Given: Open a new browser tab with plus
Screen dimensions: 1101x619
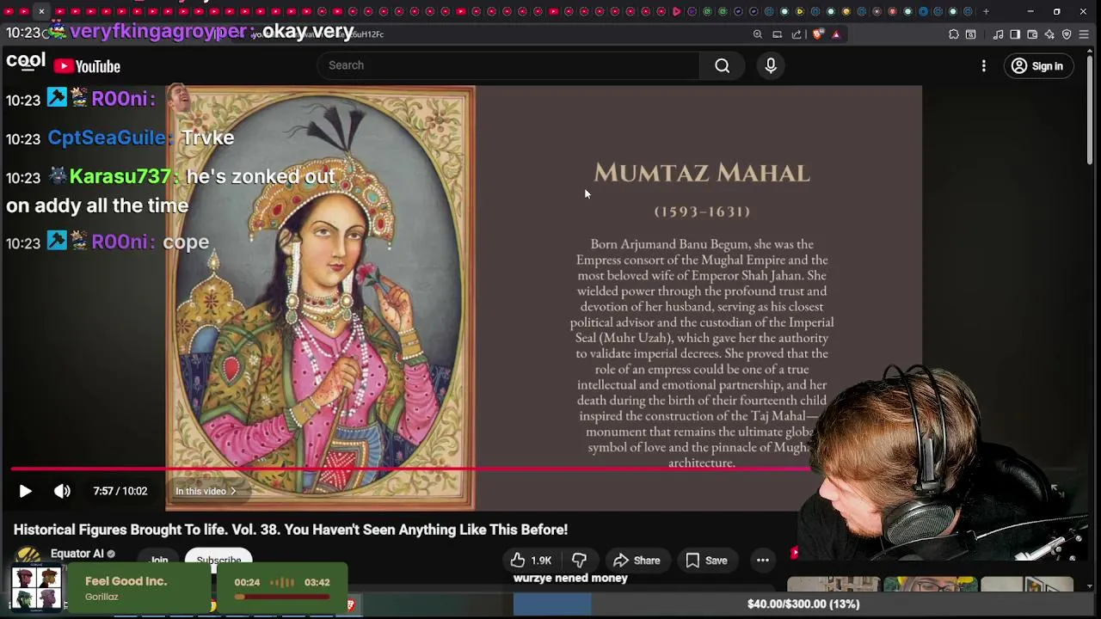Looking at the screenshot, I should (987, 11).
